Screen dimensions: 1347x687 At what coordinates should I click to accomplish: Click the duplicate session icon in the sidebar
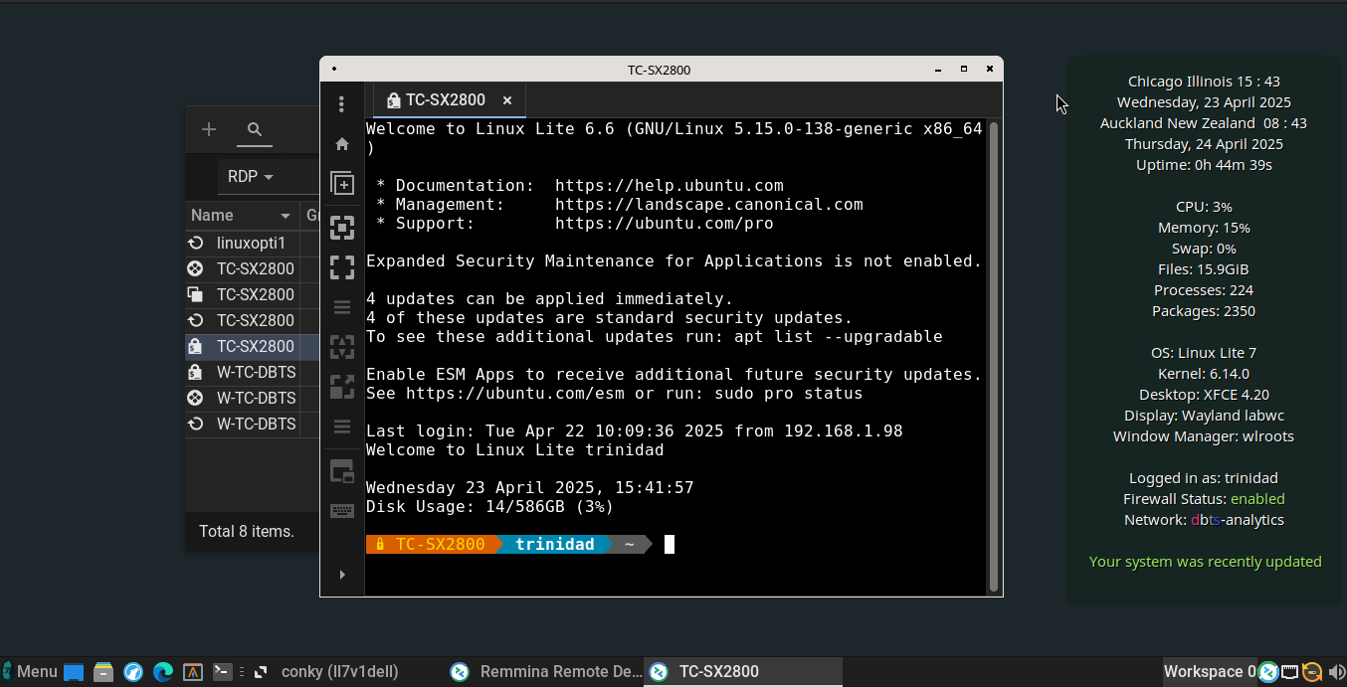tap(342, 184)
